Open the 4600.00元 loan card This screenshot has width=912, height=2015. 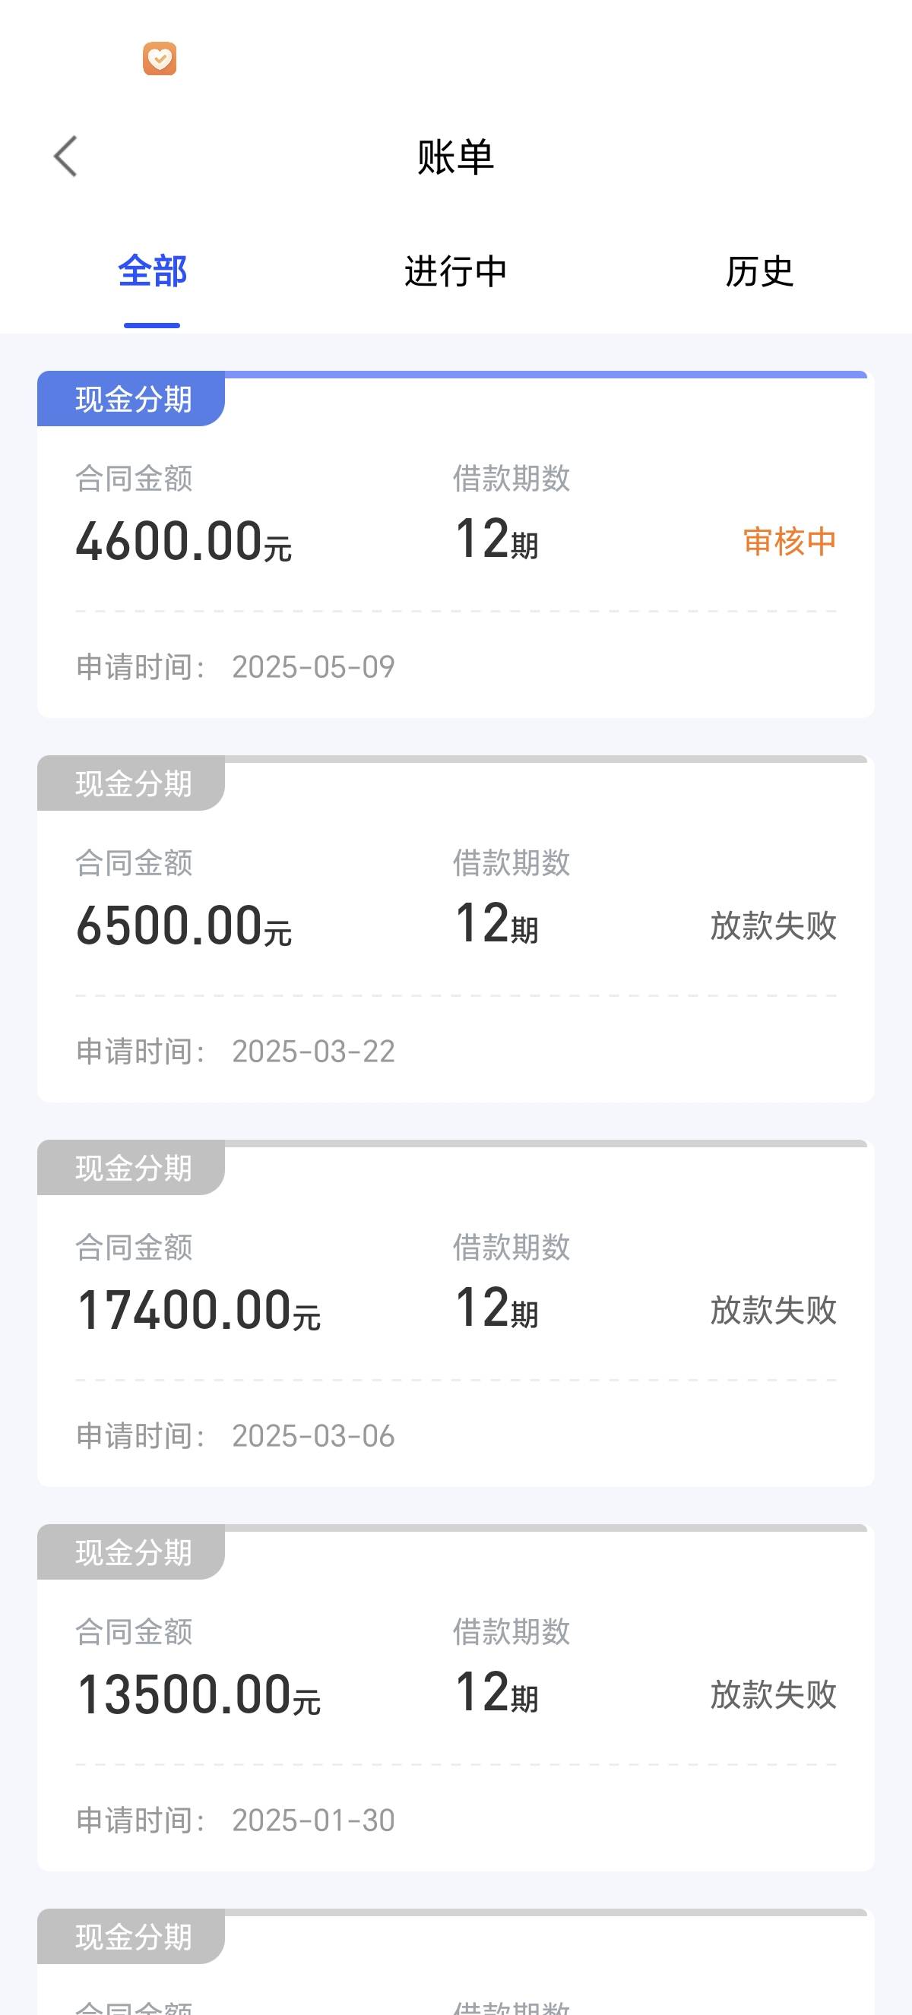pos(456,545)
